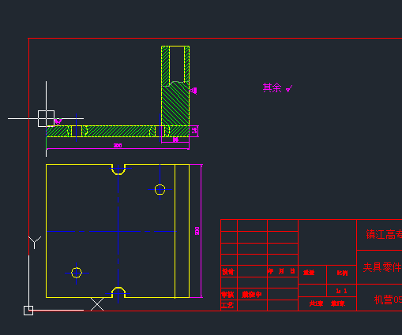Select the 机营05 class text
This screenshot has height=335, width=402.
(388, 300)
